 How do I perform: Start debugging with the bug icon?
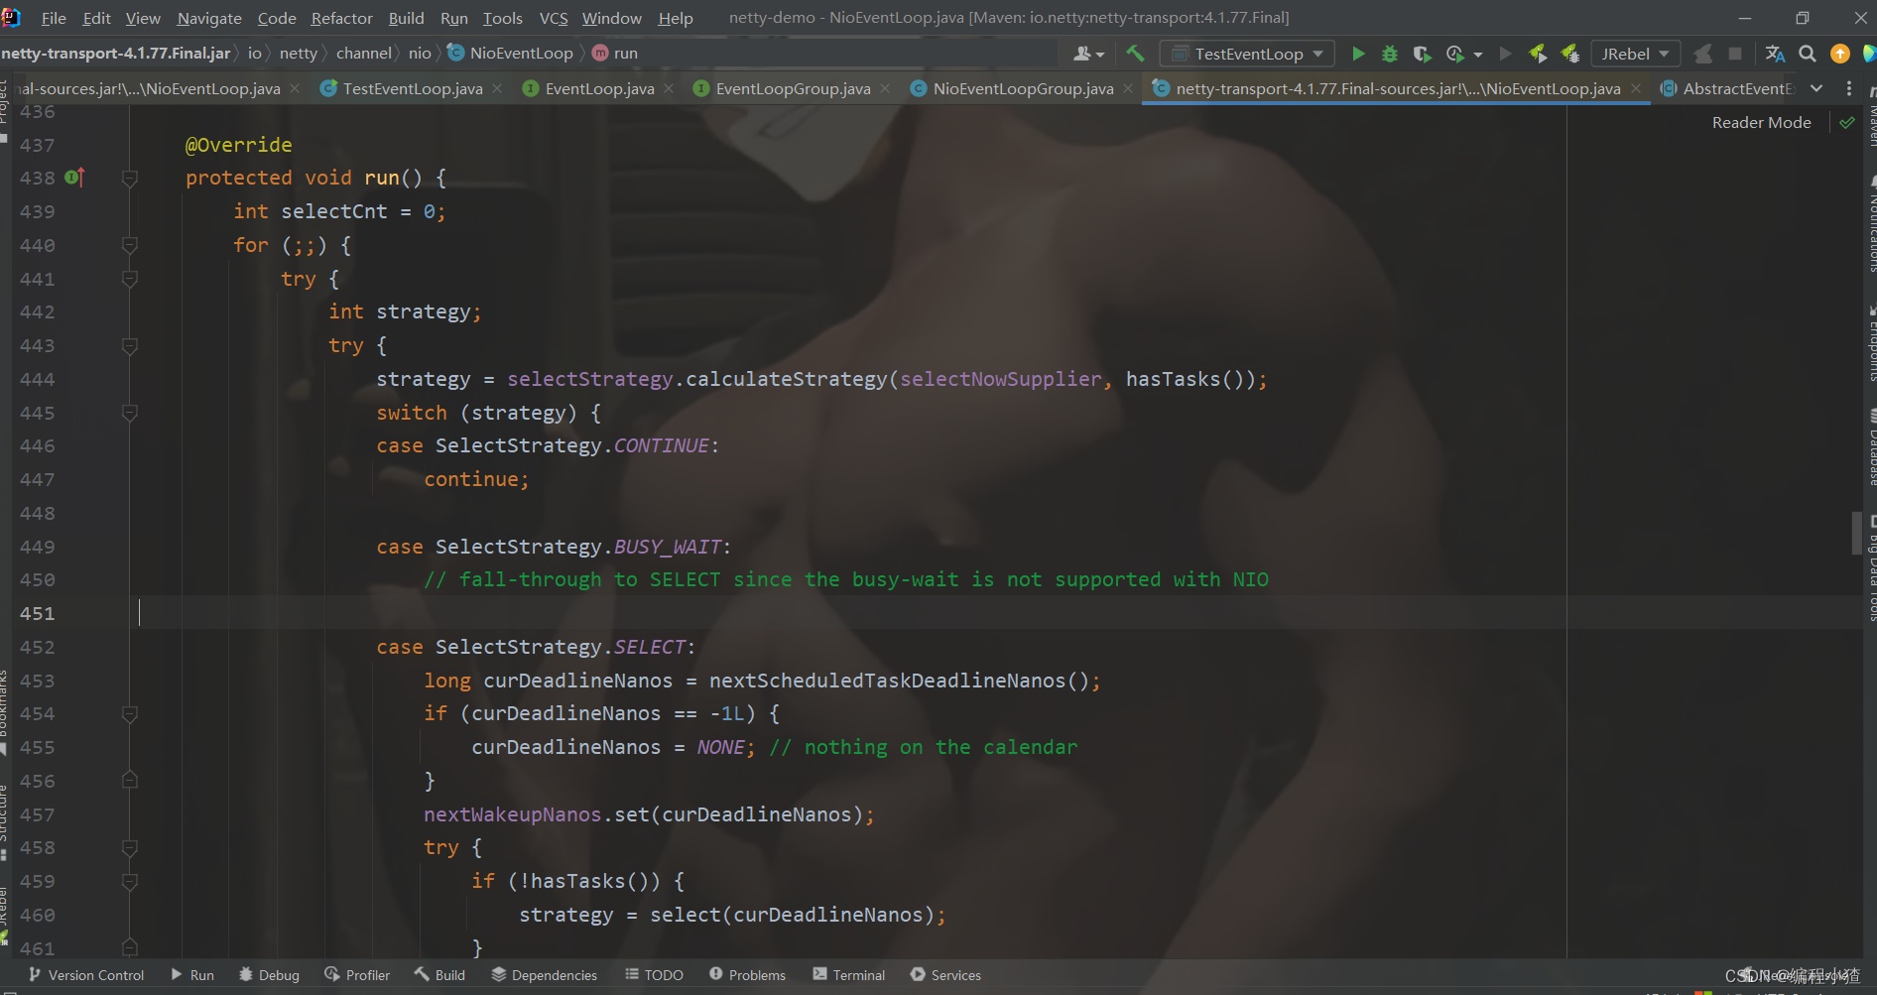tap(1389, 54)
